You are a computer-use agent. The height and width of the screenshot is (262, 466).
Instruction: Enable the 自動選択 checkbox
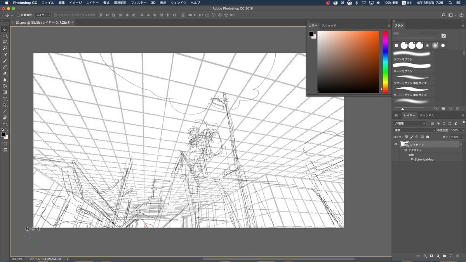18,15
